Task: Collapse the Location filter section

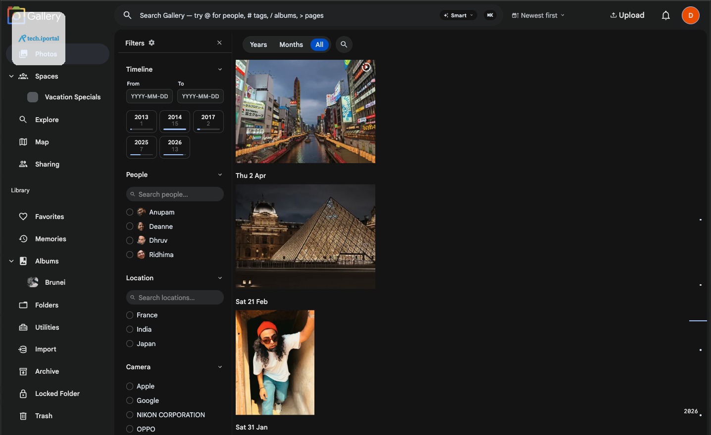Action: pos(220,278)
